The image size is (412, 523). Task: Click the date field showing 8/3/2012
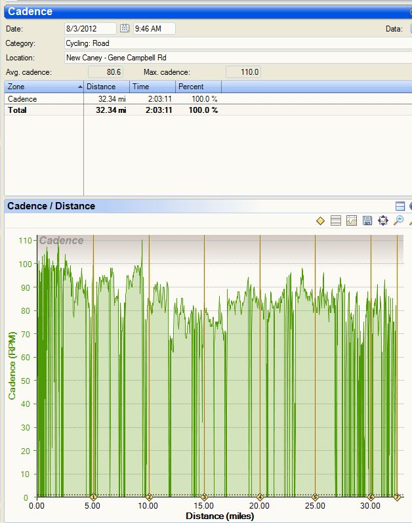[x=90, y=28]
